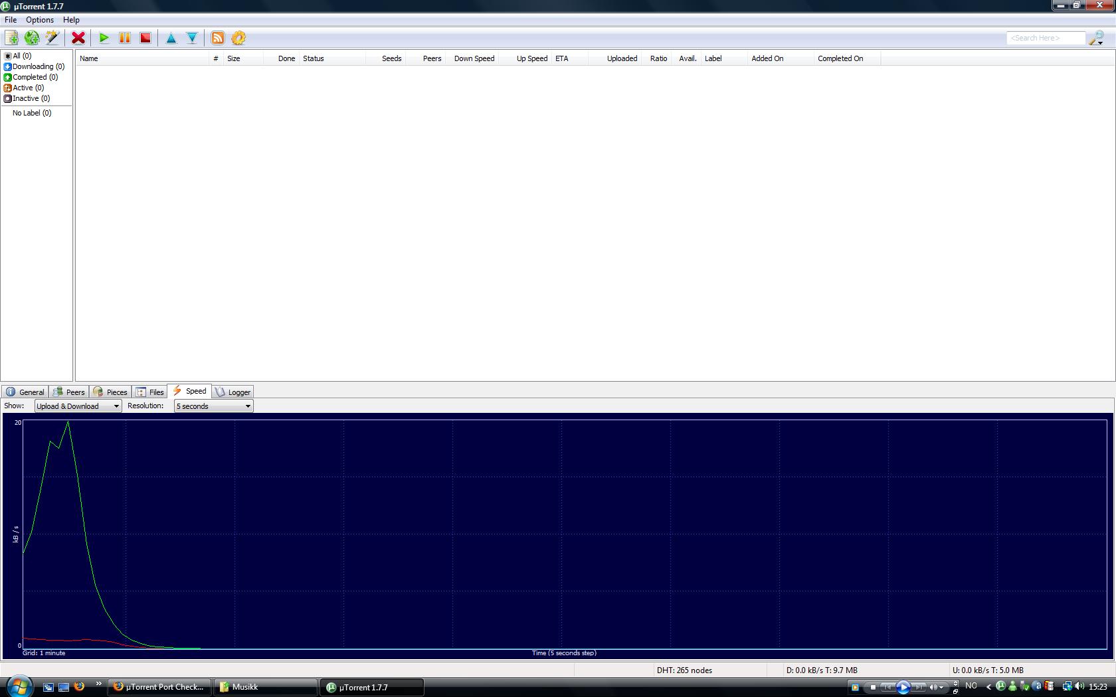This screenshot has width=1116, height=697.
Task: Click the DHT: 265 nodes status
Action: (684, 670)
